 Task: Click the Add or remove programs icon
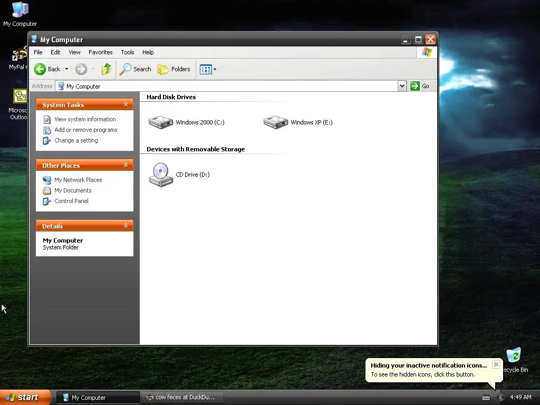tap(47, 130)
